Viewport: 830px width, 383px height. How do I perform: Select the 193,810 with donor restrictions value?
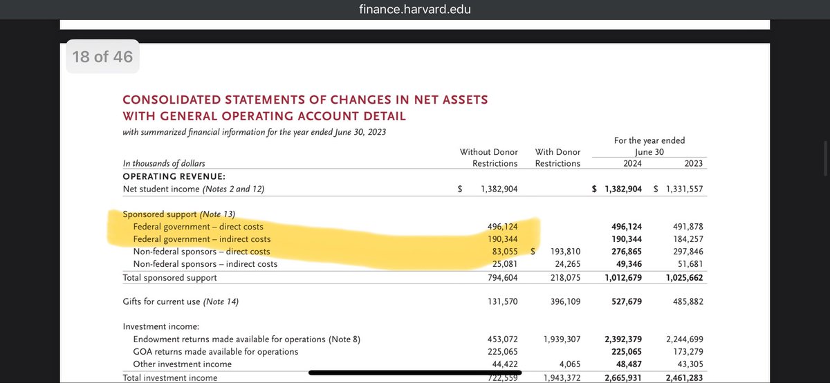point(564,252)
